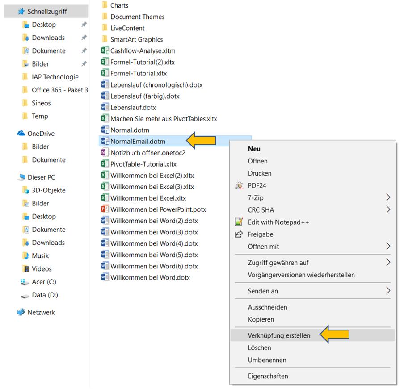
Task: Expand the 7-Zip submenu arrow
Action: click(388, 197)
